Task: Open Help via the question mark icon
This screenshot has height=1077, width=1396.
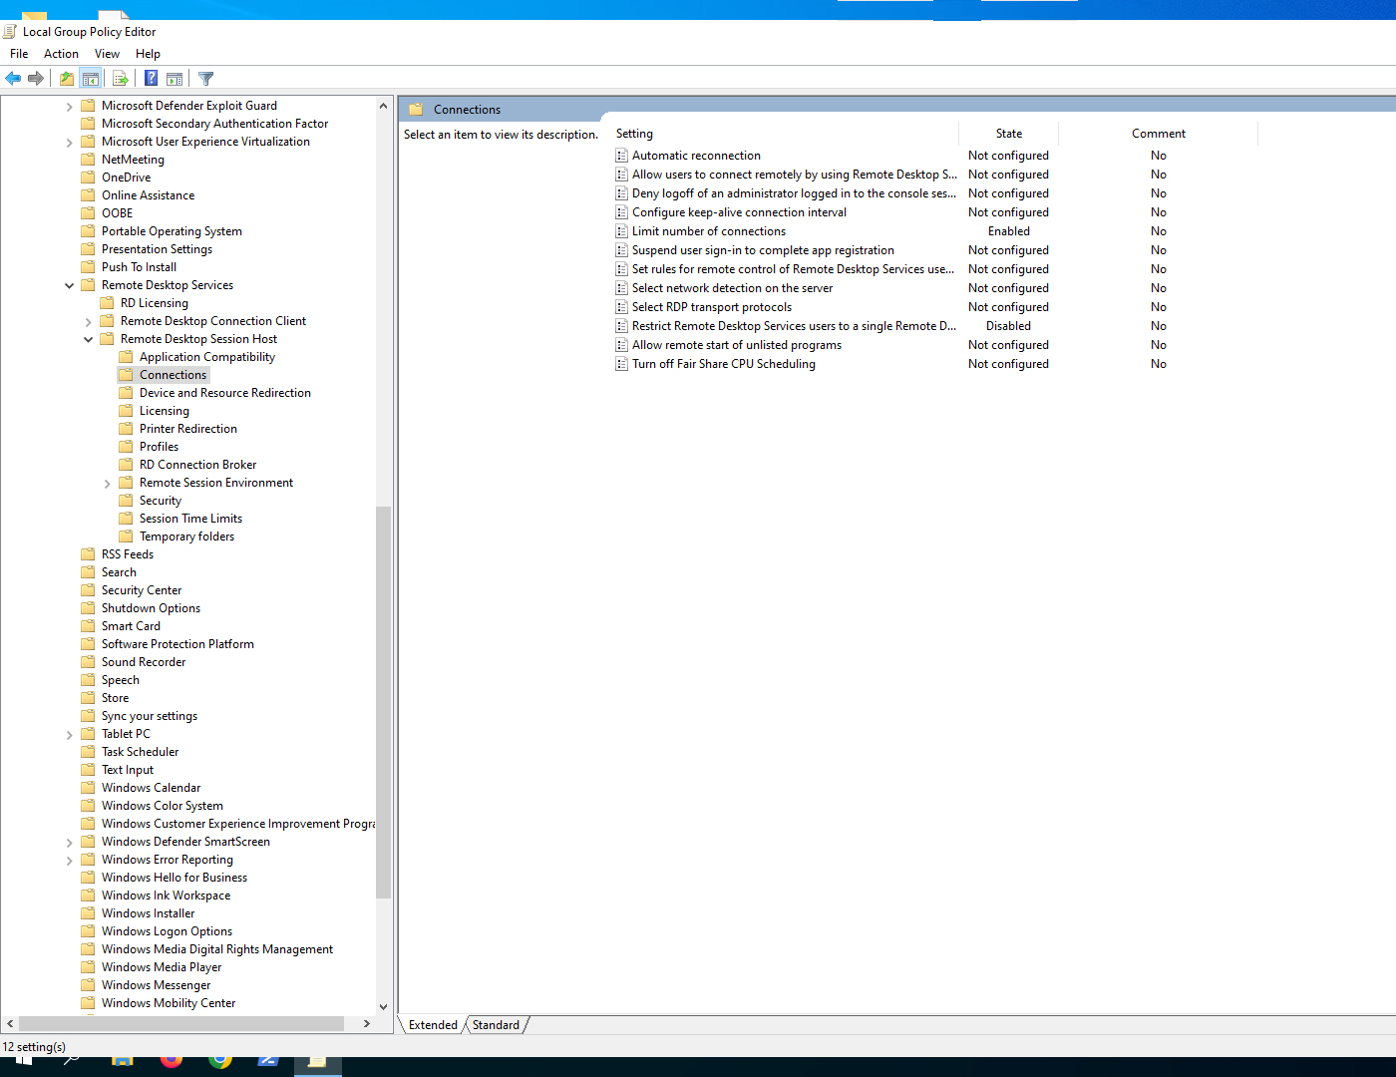Action: click(151, 78)
